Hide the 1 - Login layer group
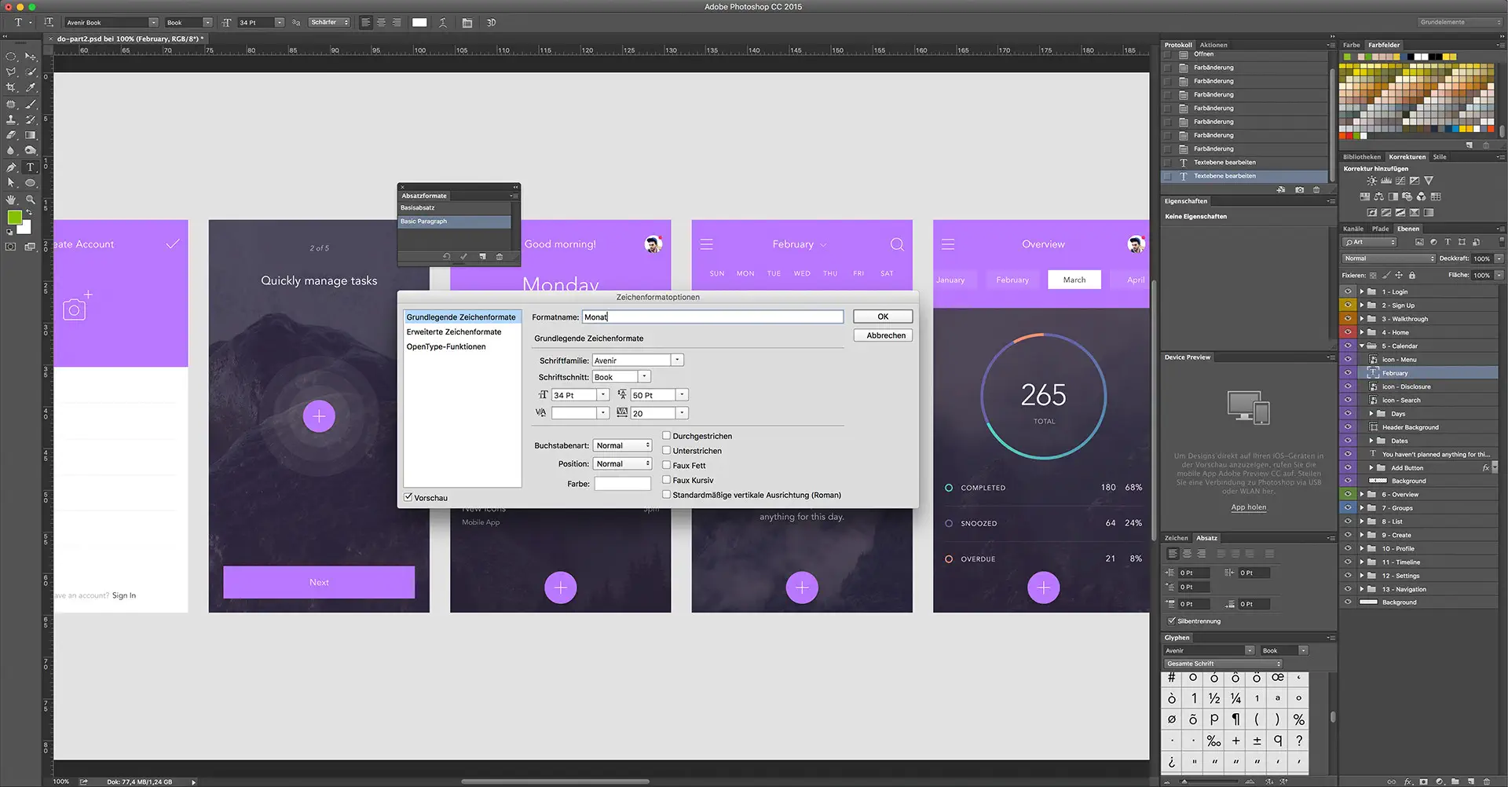 (1348, 291)
